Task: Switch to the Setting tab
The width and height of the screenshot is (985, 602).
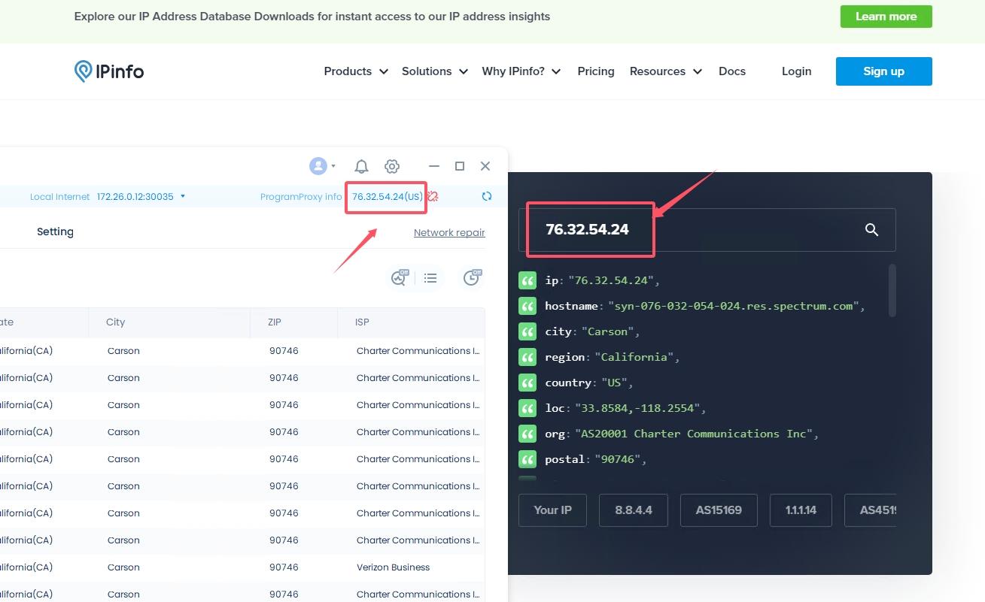Action: [55, 231]
